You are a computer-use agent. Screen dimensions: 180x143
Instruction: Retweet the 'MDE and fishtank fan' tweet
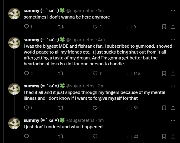(61, 73)
